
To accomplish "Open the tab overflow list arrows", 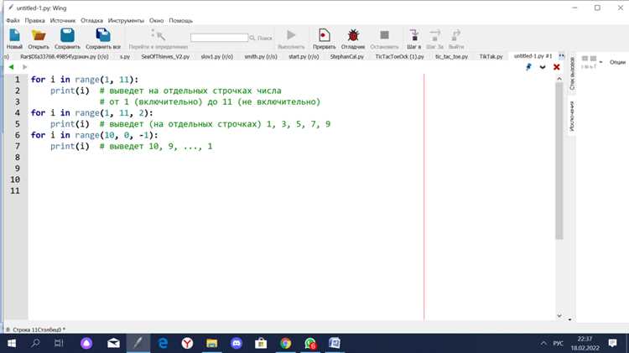I will (562, 56).
